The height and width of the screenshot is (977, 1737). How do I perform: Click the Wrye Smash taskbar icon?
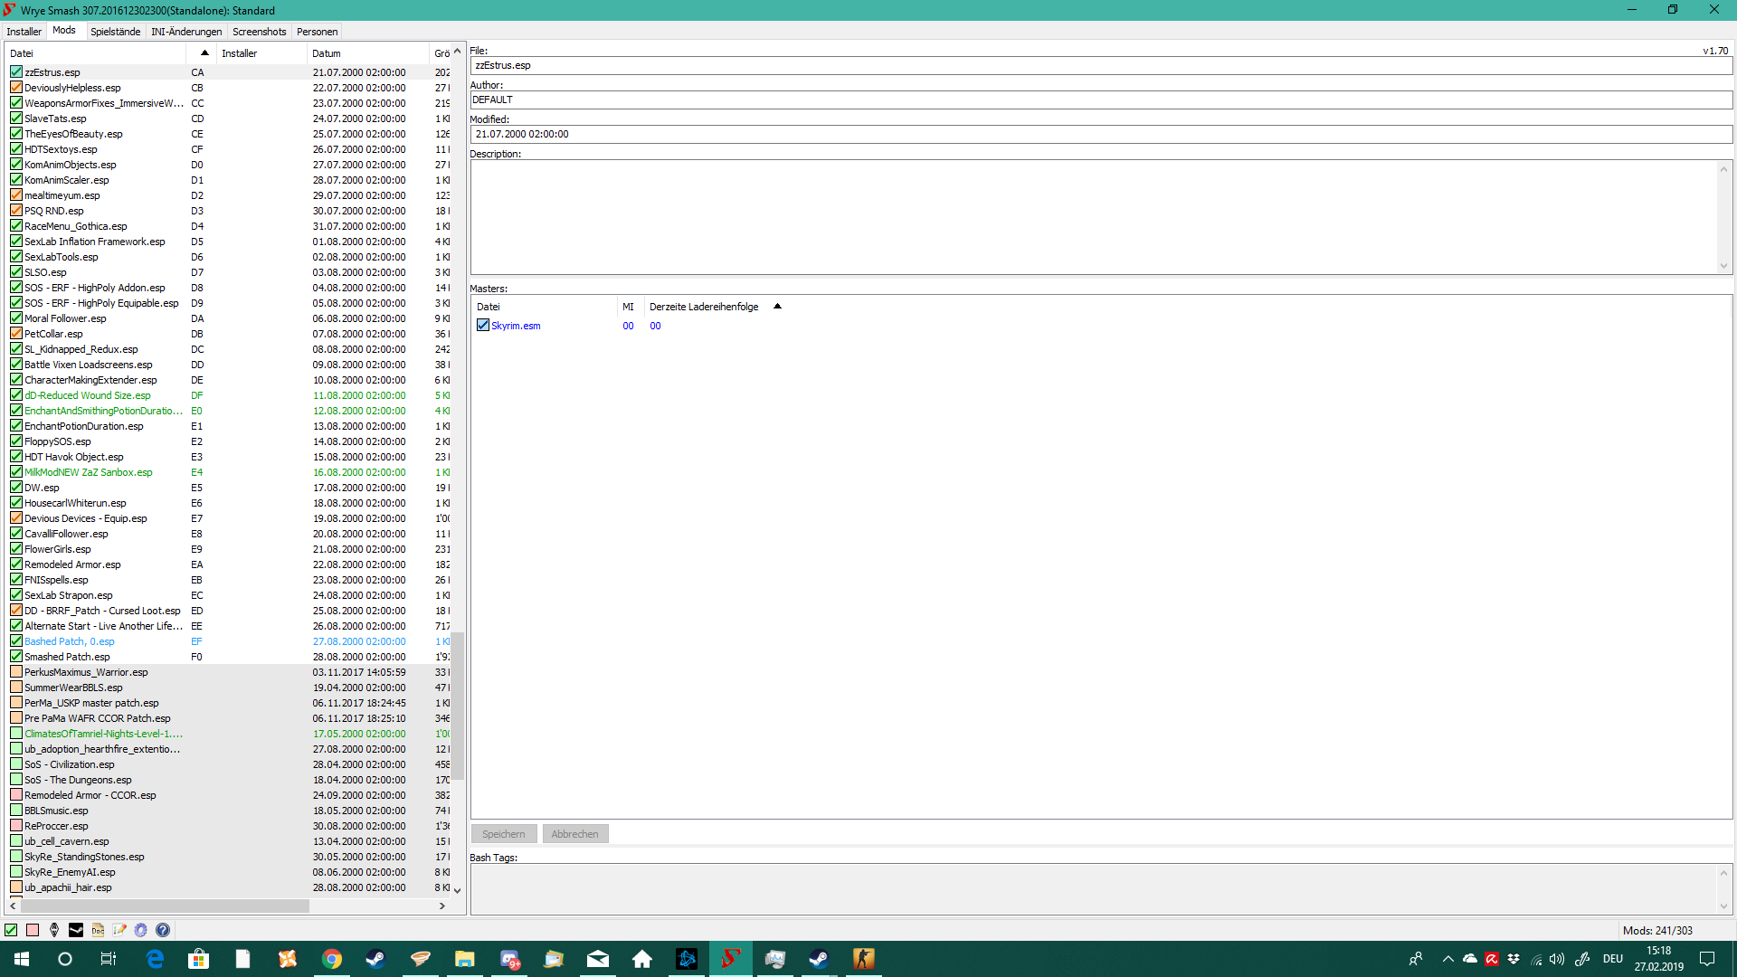coord(731,959)
